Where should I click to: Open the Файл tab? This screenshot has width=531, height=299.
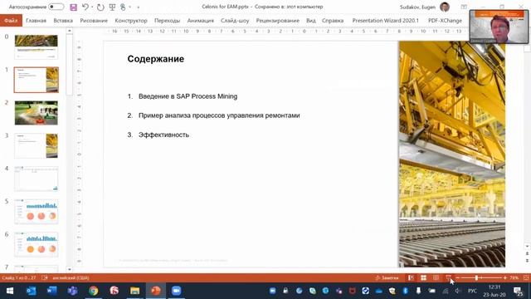[11, 20]
